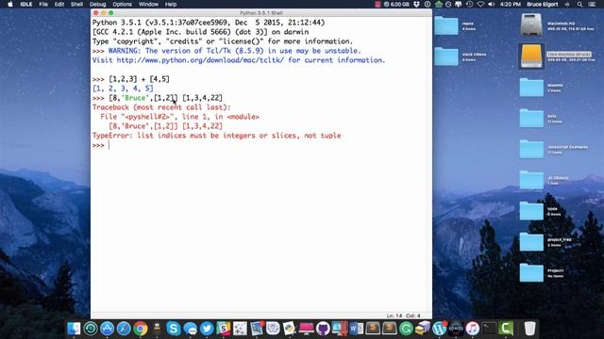
Task: Click the output line [1, 2, 3, 4, 5]
Action: (x=123, y=89)
